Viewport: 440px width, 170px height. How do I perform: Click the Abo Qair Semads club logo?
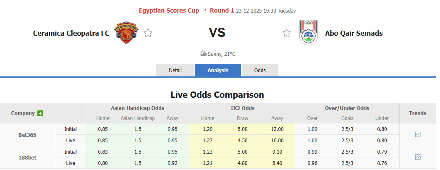coord(308,33)
